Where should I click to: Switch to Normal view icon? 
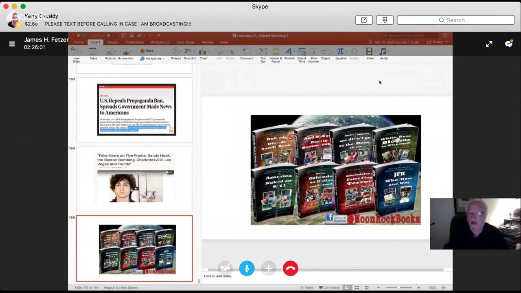click(347, 287)
